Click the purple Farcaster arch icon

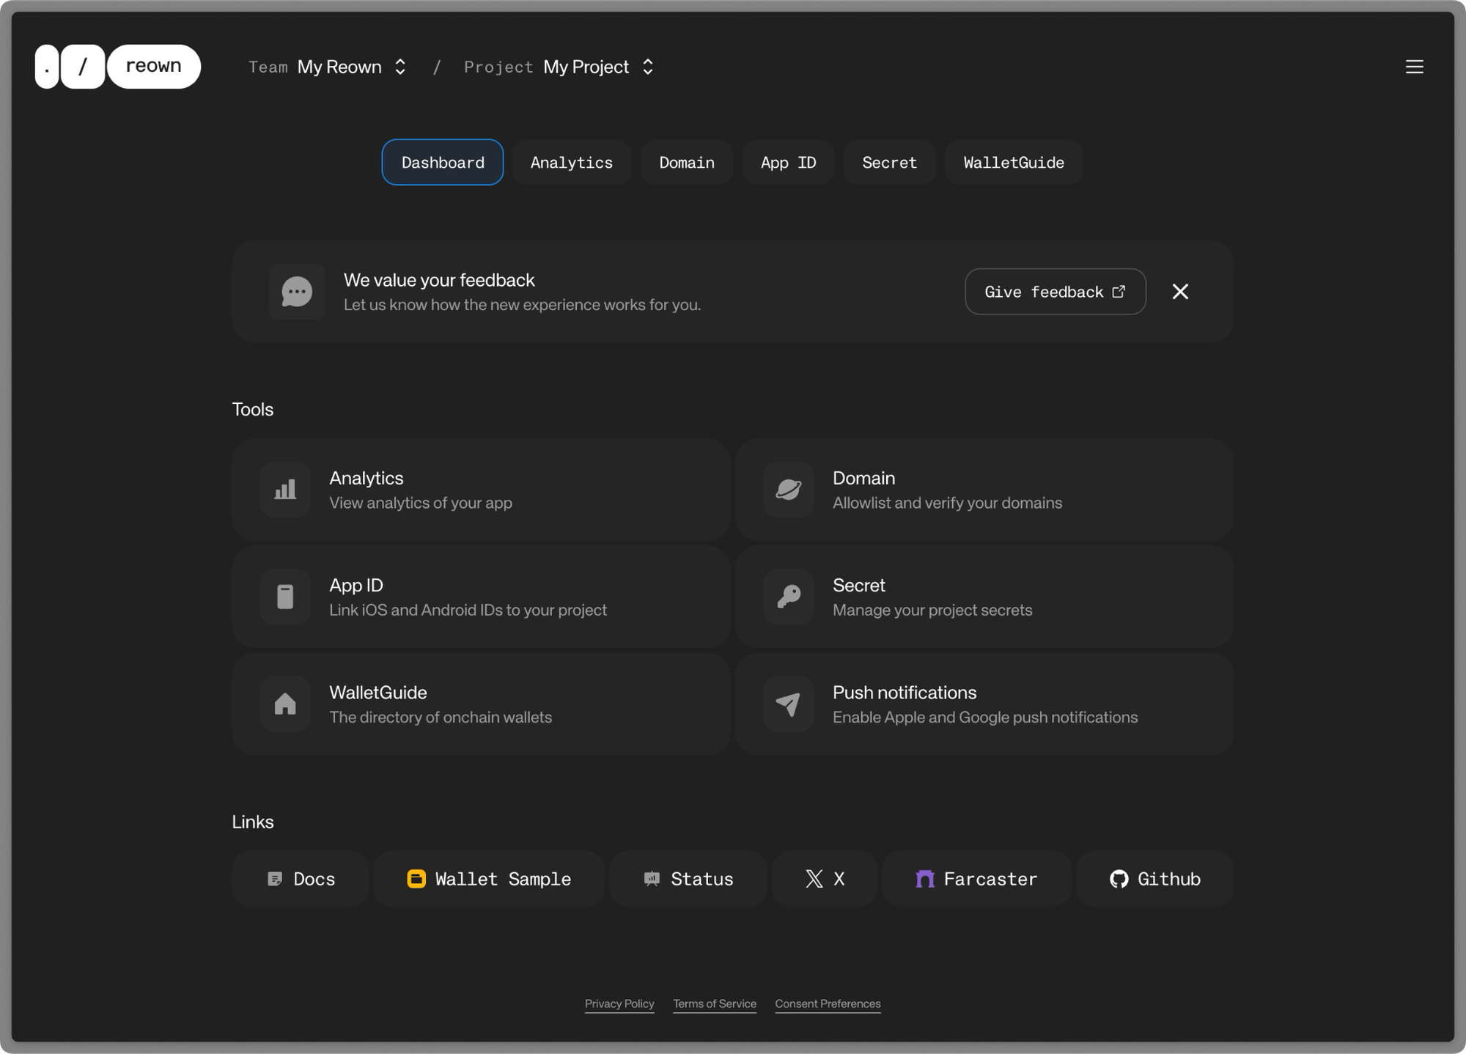(x=925, y=879)
